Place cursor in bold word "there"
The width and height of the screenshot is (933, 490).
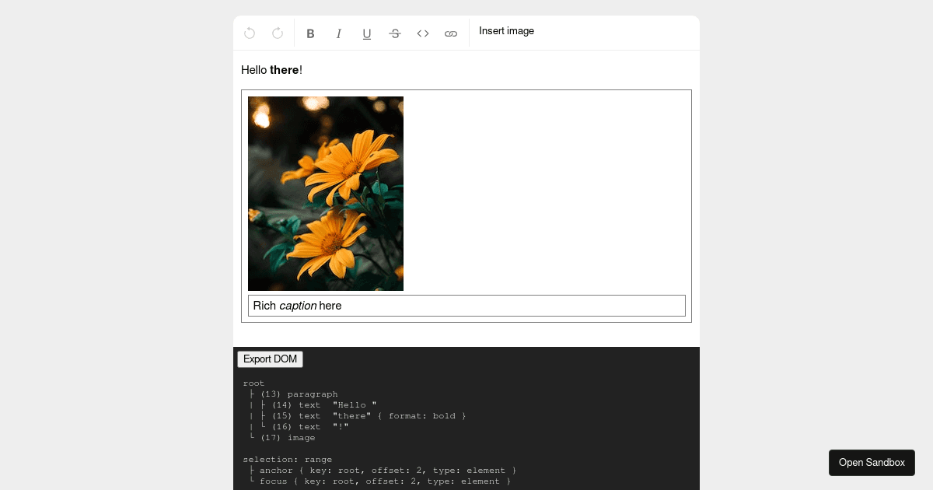point(284,70)
